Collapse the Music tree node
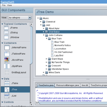Screen dimensions: 107x107 (38, 18)
